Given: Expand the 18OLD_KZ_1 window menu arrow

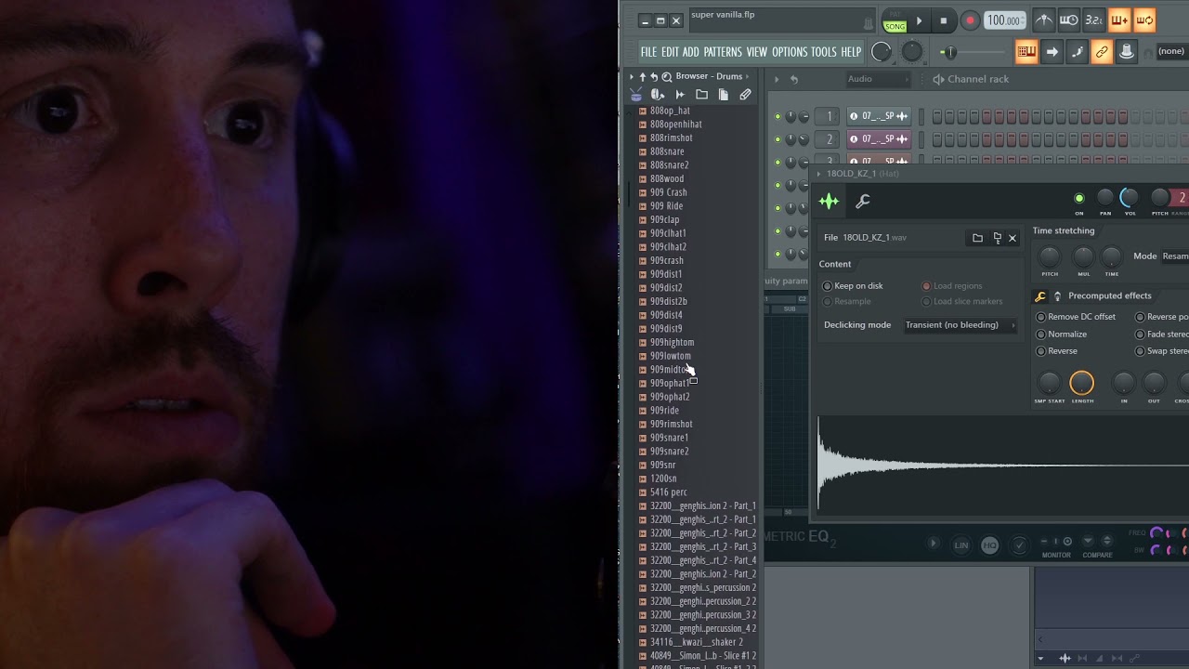Looking at the screenshot, I should (818, 174).
